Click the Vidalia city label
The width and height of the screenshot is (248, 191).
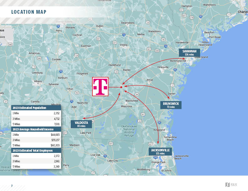[123, 45]
